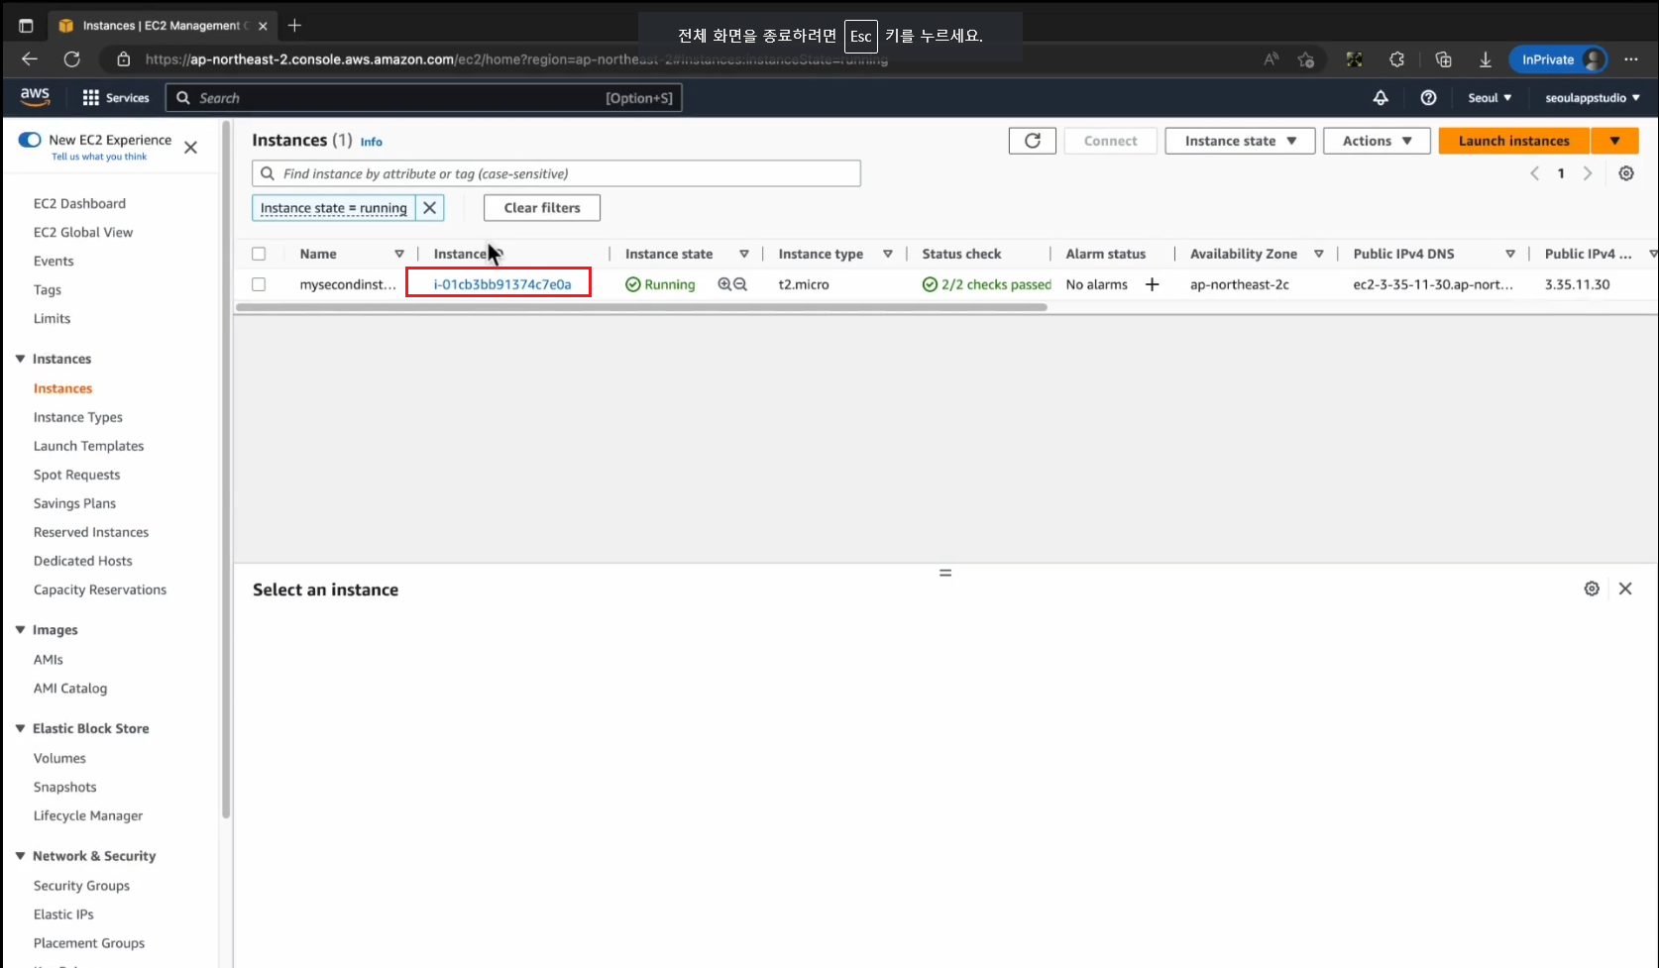Collapse the Network & Security section
This screenshot has height=968, width=1659.
click(x=20, y=856)
